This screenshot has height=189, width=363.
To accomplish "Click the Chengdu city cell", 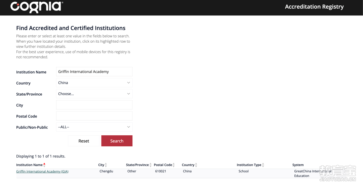I will click(106, 171).
